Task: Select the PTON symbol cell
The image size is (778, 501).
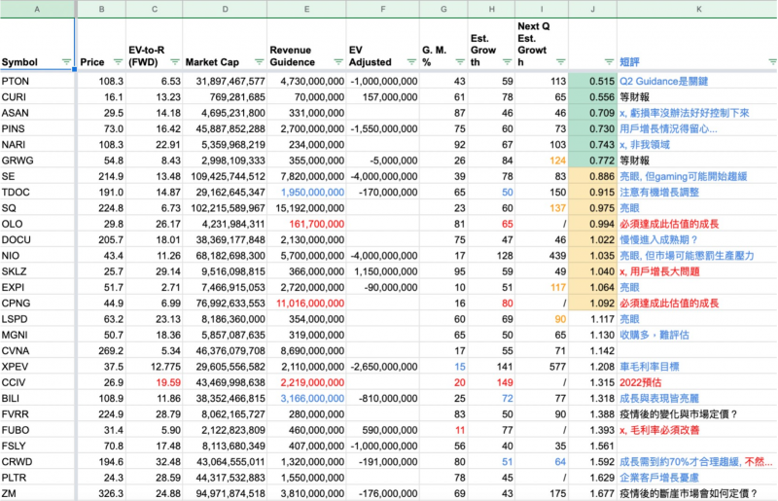Action: click(37, 81)
